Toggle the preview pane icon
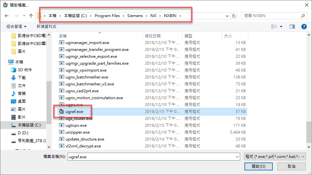Screen dimensions: 312x175 (x=292, y=26)
